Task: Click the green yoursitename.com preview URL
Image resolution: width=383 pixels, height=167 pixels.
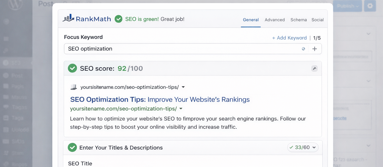Action: pos(123,109)
